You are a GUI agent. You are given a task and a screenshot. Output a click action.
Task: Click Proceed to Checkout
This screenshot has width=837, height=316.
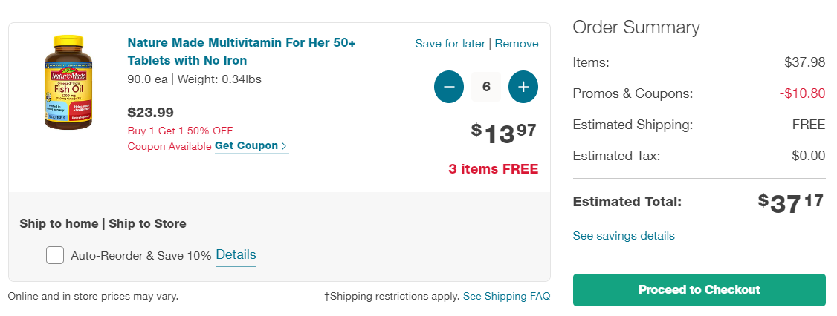tap(699, 290)
